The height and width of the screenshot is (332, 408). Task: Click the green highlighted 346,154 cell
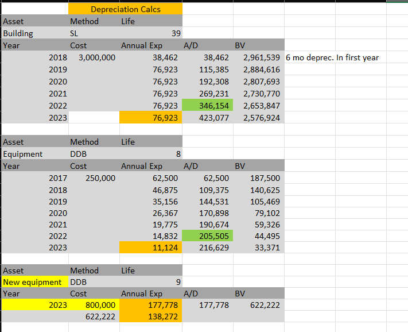coord(208,106)
